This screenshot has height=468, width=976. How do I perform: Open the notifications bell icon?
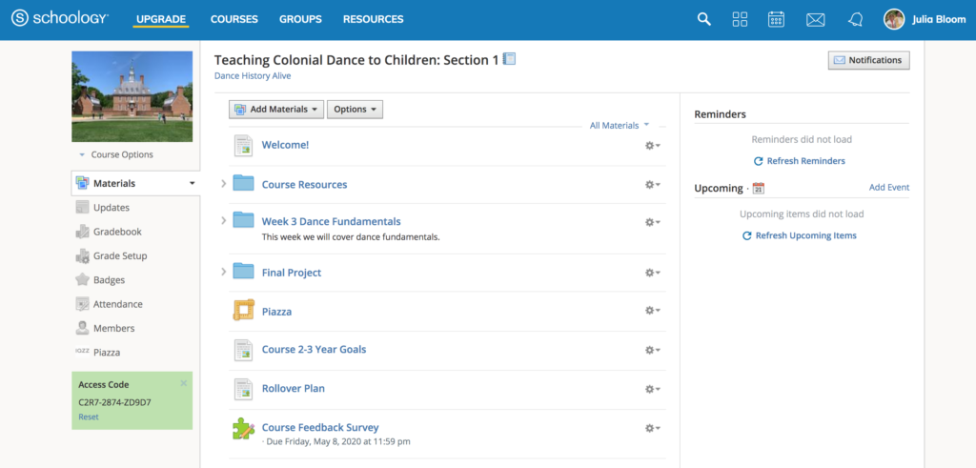[855, 19]
